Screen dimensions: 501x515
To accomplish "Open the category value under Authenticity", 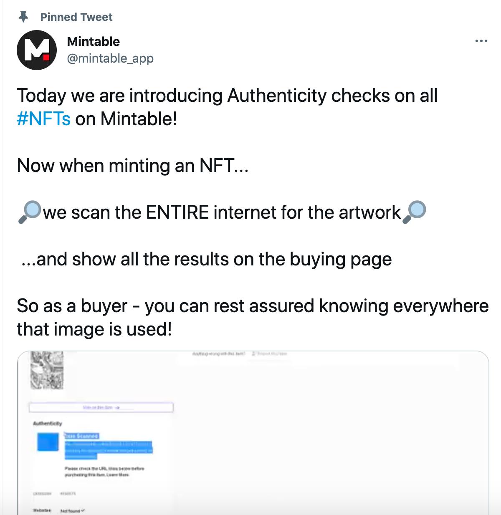I will [41, 494].
